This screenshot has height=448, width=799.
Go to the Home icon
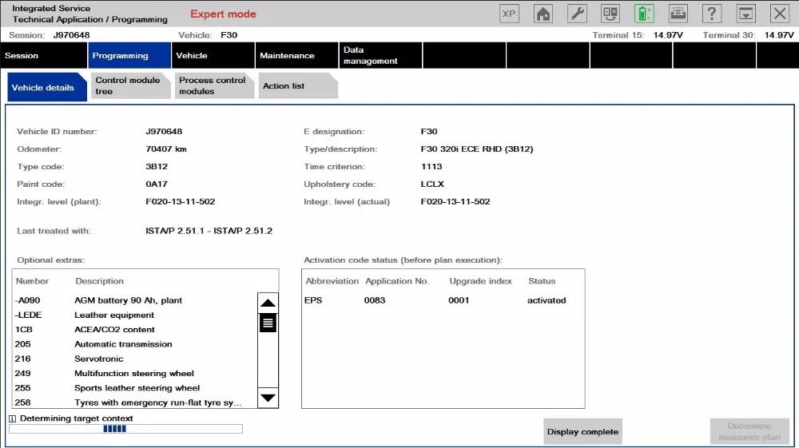coord(543,14)
